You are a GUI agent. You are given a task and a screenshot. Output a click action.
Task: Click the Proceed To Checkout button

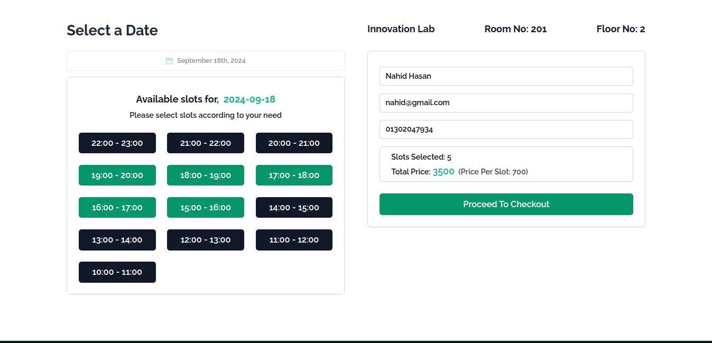506,204
